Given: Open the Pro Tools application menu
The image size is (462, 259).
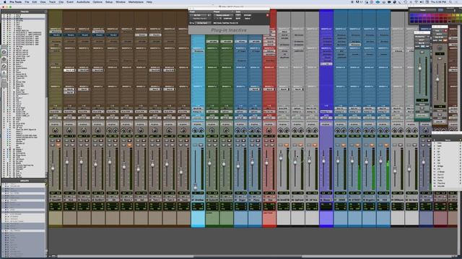Looking at the screenshot, I should (x=15, y=1).
